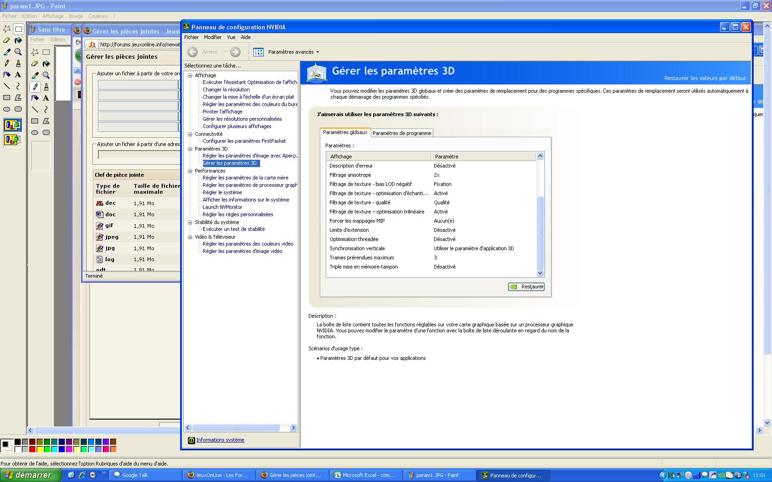Collapse the Connectivité tree node
Image resolution: width=772 pixels, height=482 pixels.
(x=190, y=134)
